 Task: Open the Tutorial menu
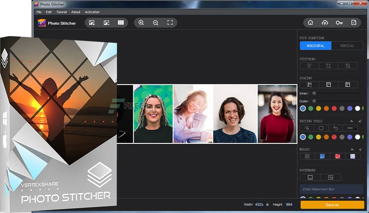tap(61, 12)
